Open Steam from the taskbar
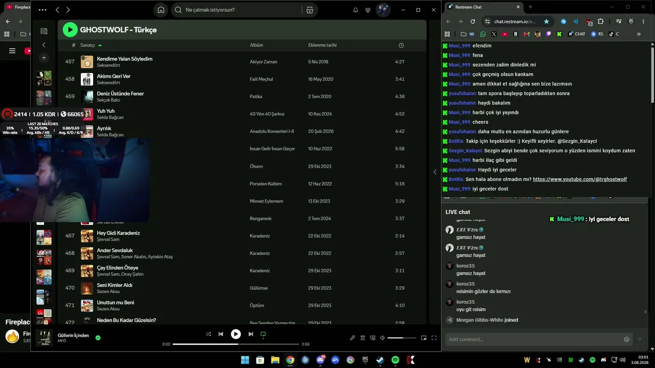Viewport: 655px width, 368px height. point(380,360)
